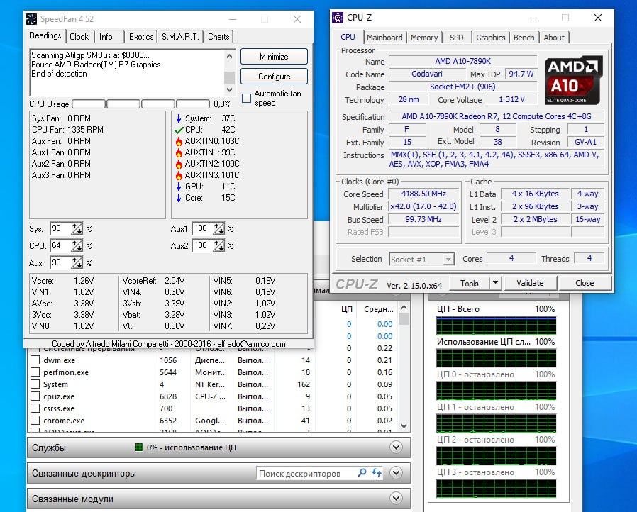Click the AMD A10 logo in CPU-Z
This screenshot has height=512, width=637.
tap(573, 80)
